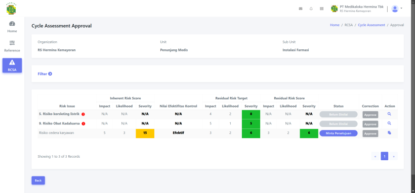The height and width of the screenshot is (193, 415).
Task: Click red alert icon beside Risiko korsleting listrik
Action: pos(83,114)
